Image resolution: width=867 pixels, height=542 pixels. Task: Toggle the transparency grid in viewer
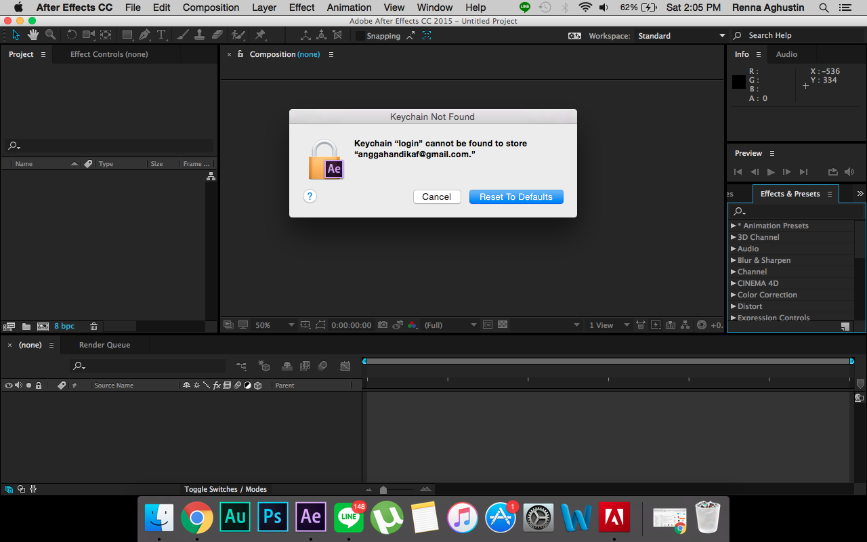point(503,325)
